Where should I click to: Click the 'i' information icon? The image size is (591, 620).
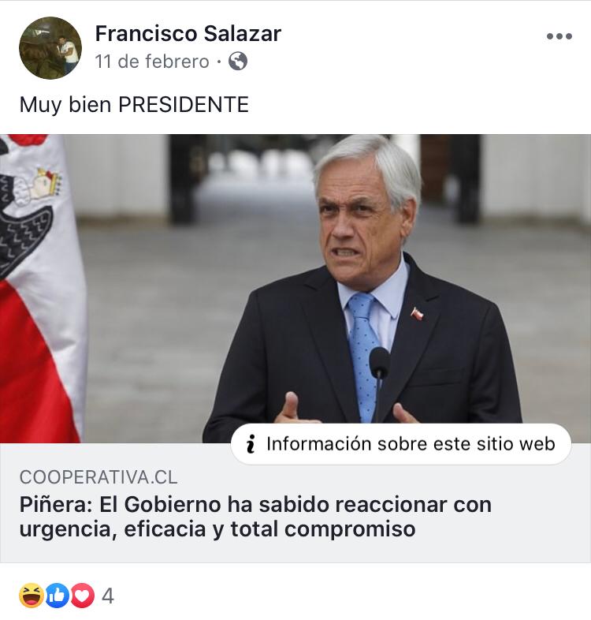click(251, 443)
